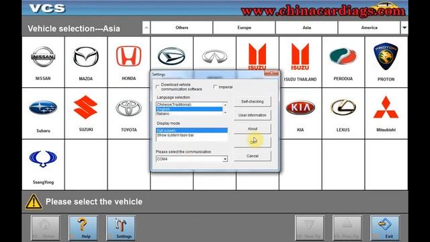The width and height of the screenshot is (430, 242).
Task: Toggle the Imperial units checkbox
Action: [215, 87]
